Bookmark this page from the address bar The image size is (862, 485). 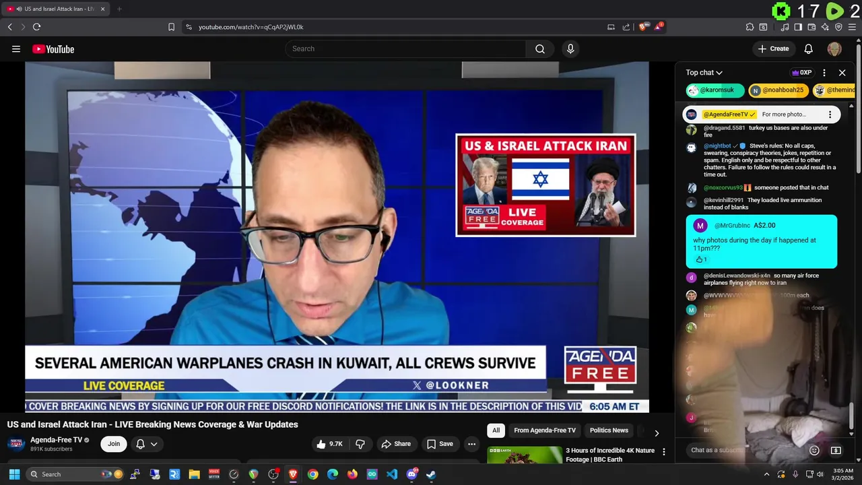pyautogui.click(x=171, y=27)
